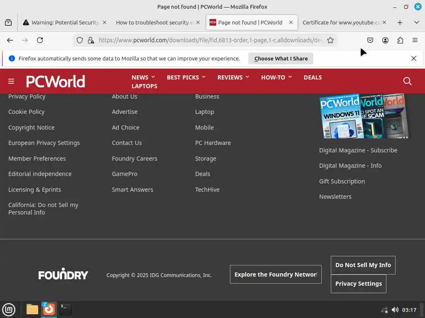Open the Privacy Settings button
425x318 pixels.
click(358, 284)
